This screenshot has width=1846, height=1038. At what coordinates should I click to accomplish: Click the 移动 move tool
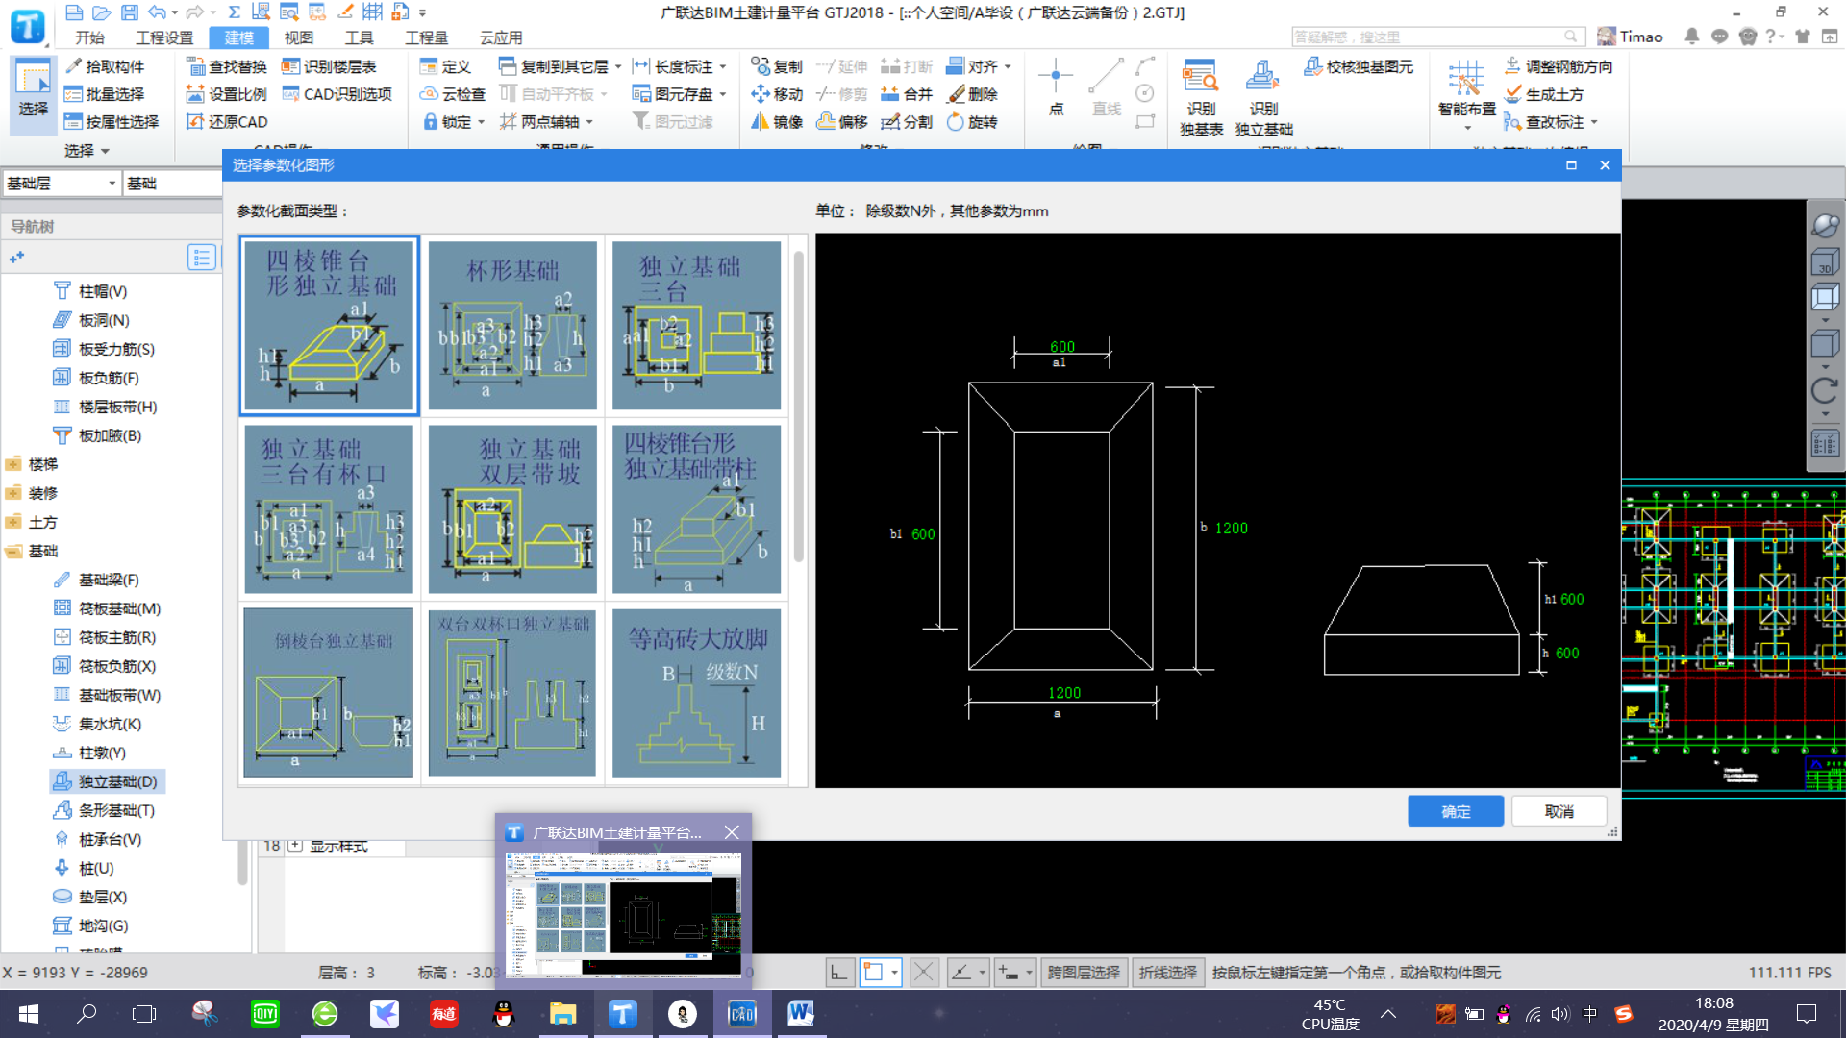[777, 94]
